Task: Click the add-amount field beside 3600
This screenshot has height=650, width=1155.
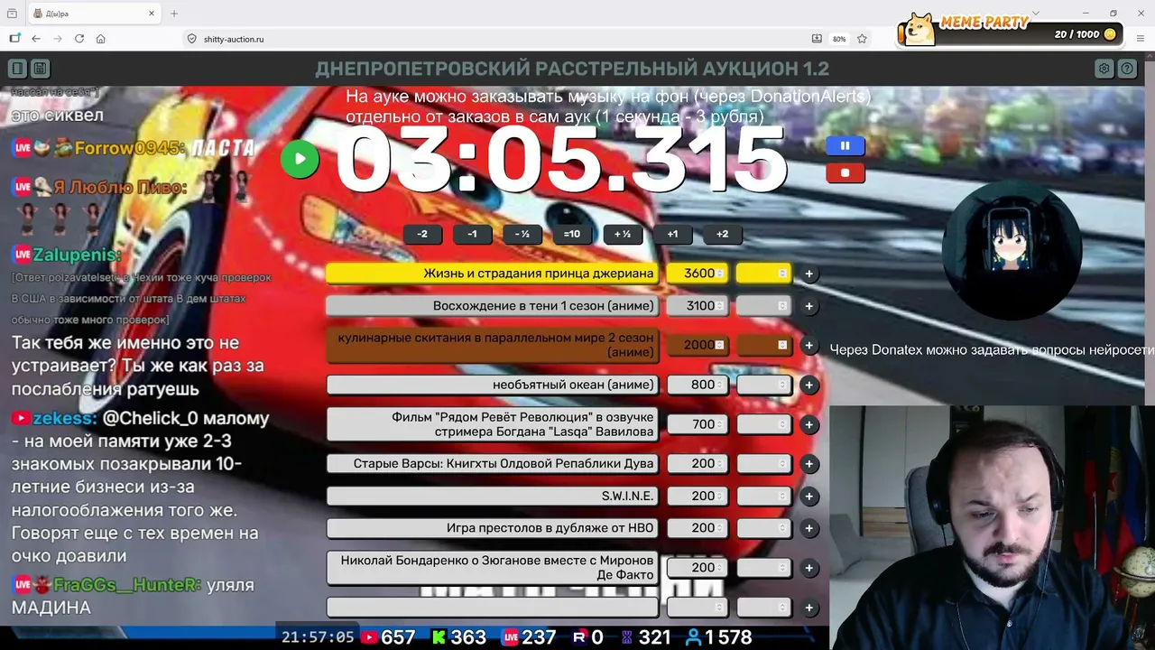Action: pyautogui.click(x=763, y=274)
